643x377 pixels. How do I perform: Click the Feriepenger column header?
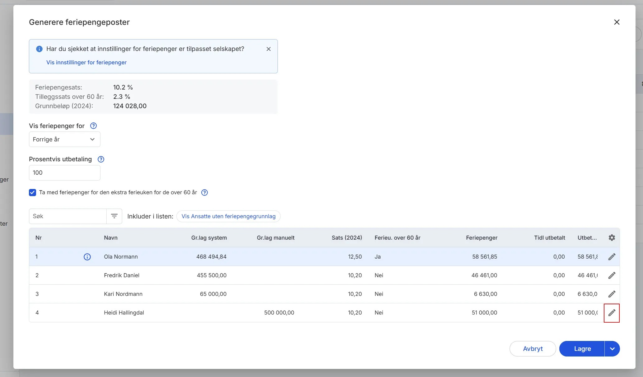pyautogui.click(x=481, y=238)
